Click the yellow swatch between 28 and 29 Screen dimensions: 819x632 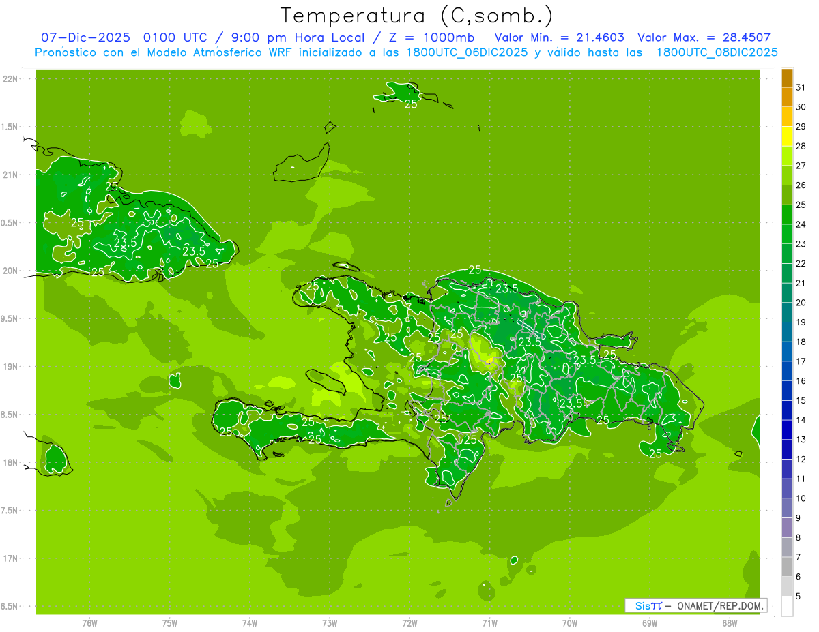click(x=787, y=136)
